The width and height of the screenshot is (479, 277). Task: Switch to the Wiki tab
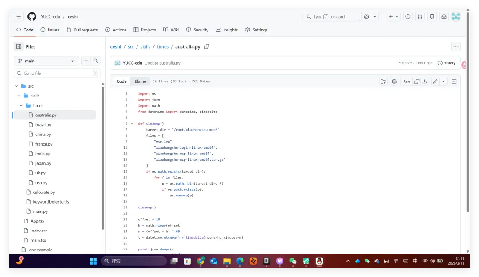pyautogui.click(x=171, y=30)
